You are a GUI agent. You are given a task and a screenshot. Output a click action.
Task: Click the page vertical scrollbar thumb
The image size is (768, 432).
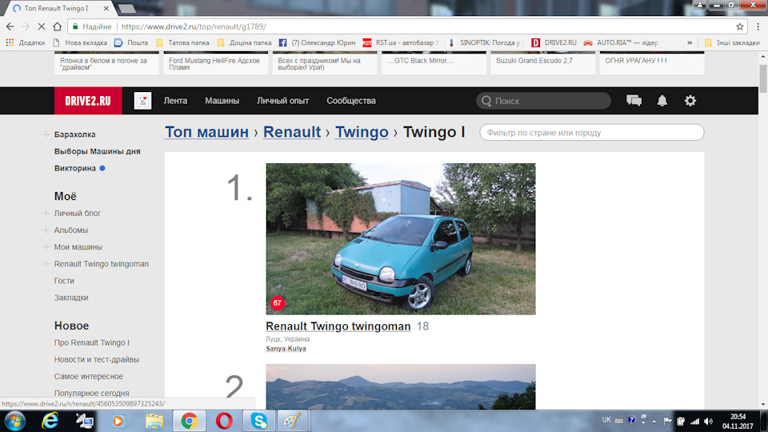(x=763, y=78)
